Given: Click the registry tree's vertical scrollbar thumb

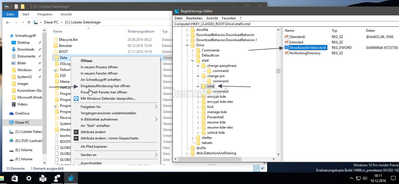Looking at the screenshot, I should [x=278, y=71].
